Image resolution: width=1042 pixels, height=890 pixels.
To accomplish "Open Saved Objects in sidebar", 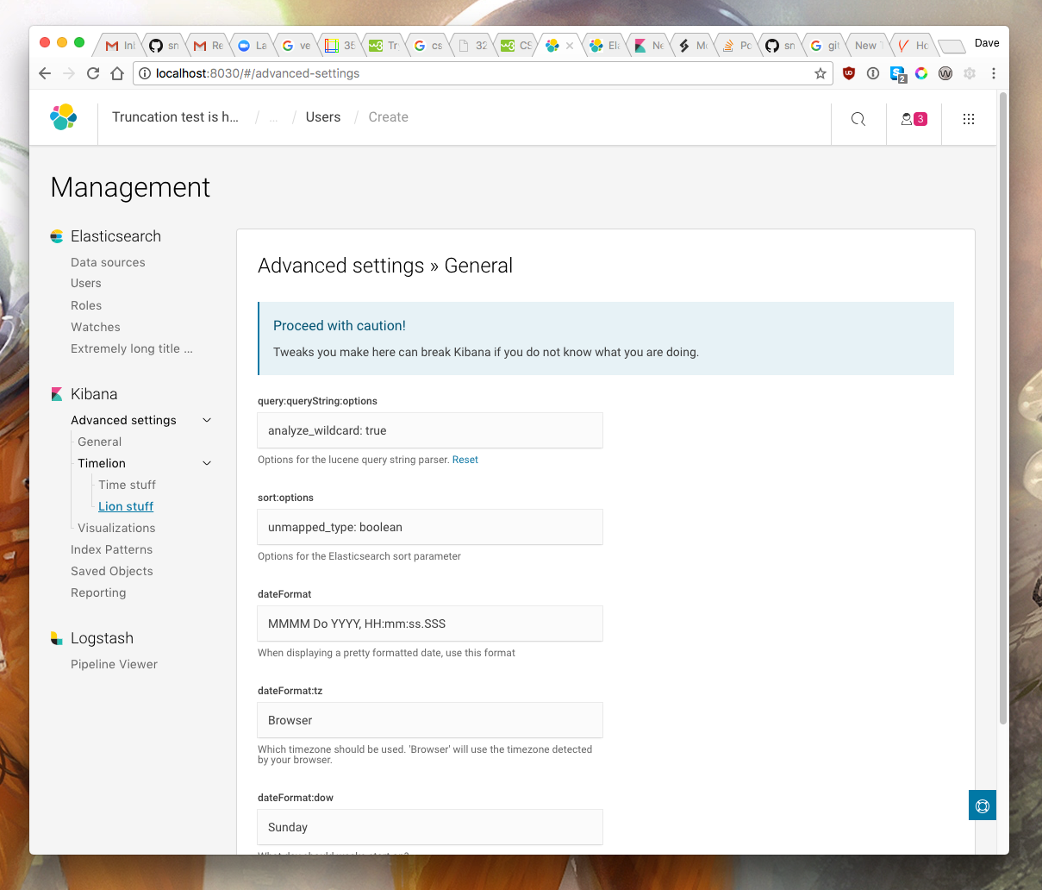I will coord(112,571).
